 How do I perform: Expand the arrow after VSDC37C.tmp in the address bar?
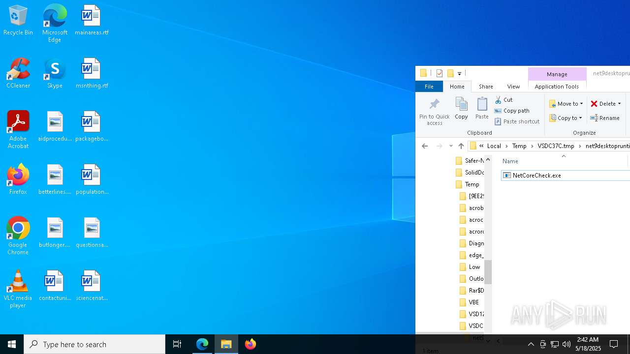(580, 146)
